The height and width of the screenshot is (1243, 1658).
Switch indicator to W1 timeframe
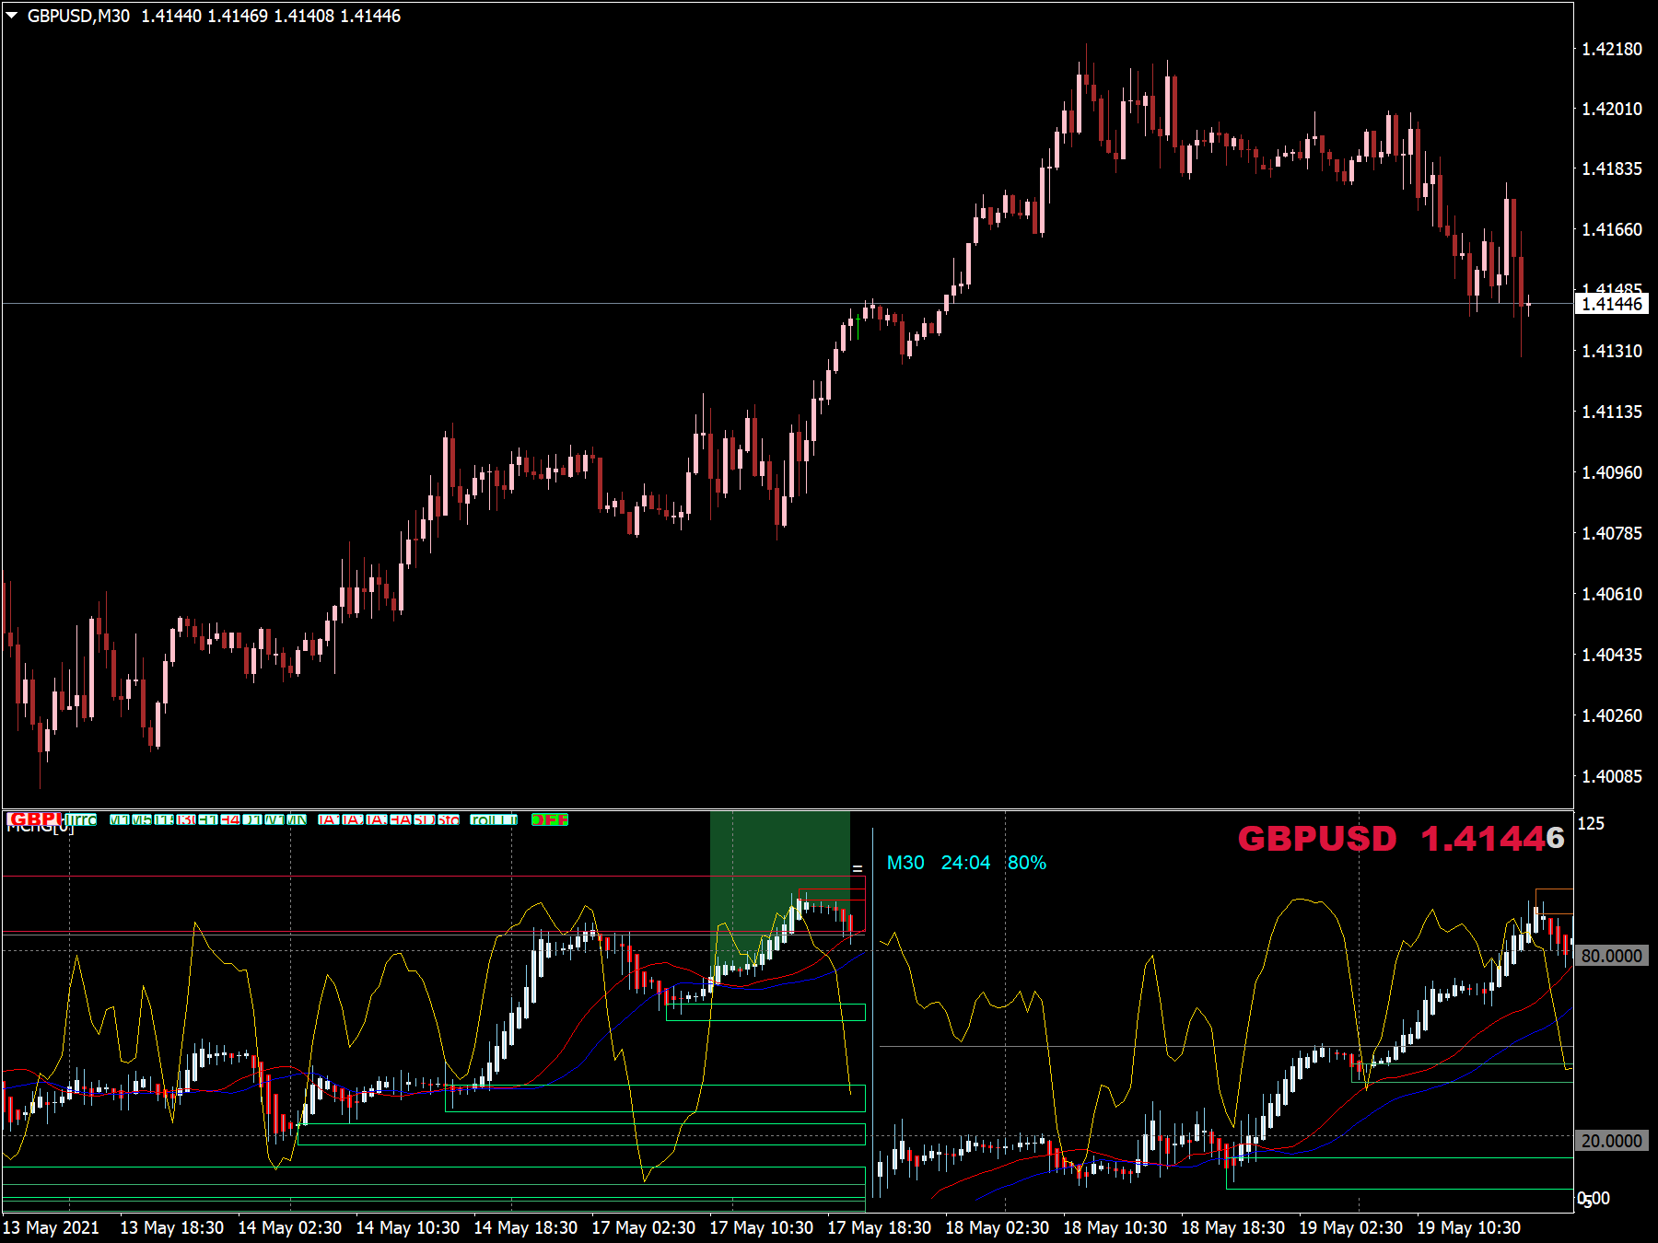[x=274, y=819]
